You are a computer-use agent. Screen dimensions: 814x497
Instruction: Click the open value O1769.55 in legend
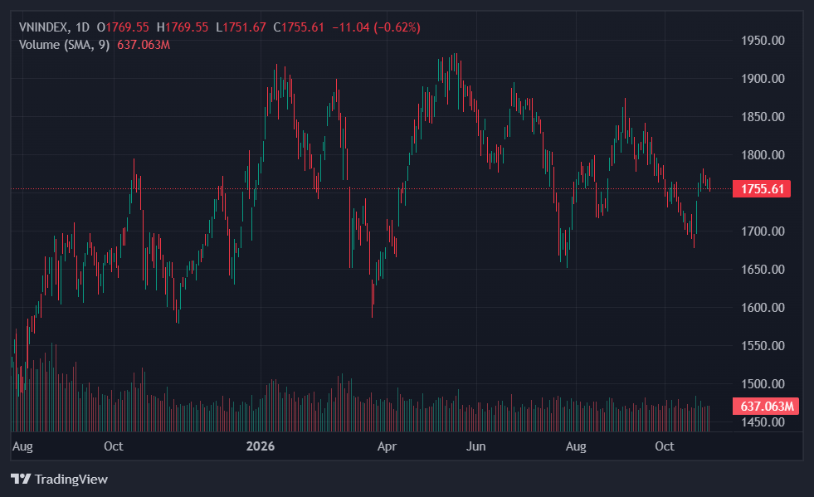[123, 27]
